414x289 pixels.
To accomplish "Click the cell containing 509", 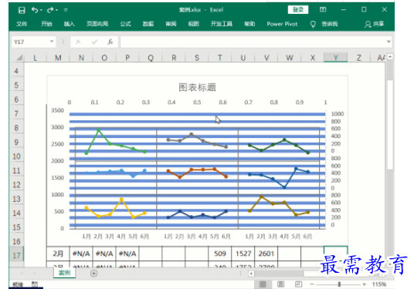I will [220, 254].
